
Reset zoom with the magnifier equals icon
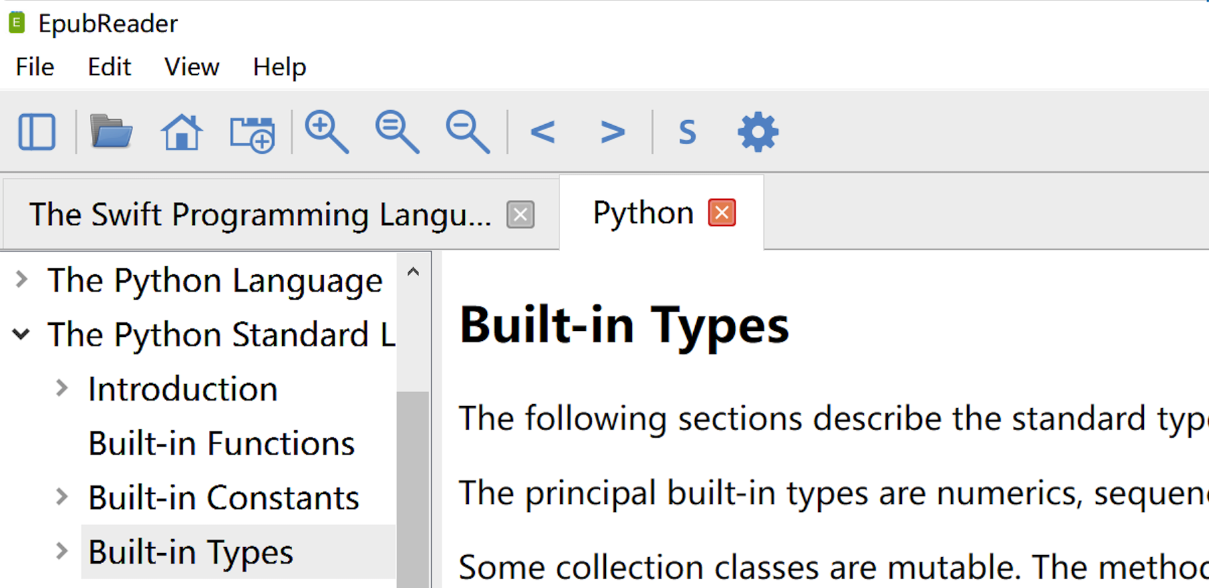pos(398,132)
